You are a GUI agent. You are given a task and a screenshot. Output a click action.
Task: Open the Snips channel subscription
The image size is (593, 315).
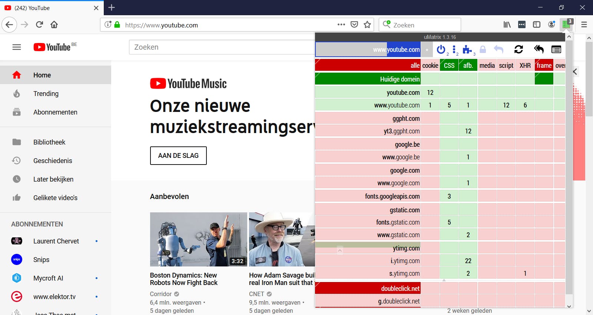coord(56,259)
